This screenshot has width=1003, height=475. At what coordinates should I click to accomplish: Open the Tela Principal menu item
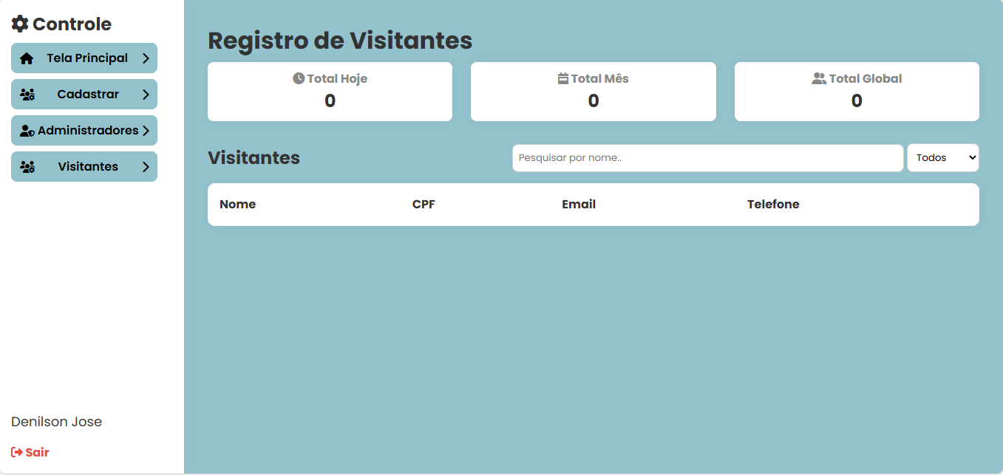84,58
